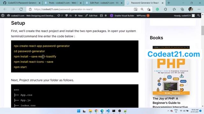Click Enable Visual Builder
This screenshot has height=114, width=204.
click(x=122, y=16)
